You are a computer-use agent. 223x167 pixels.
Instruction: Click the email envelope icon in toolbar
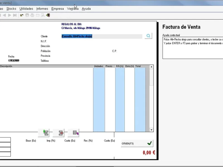click(x=38, y=15)
